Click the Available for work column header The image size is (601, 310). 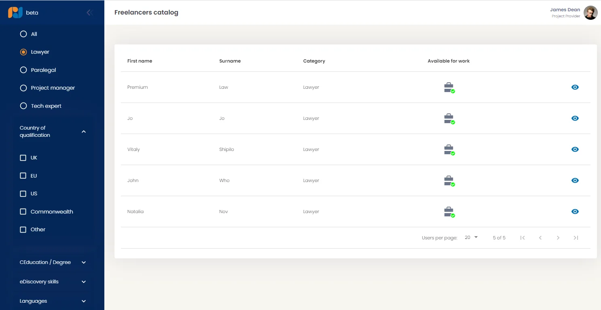click(449, 61)
